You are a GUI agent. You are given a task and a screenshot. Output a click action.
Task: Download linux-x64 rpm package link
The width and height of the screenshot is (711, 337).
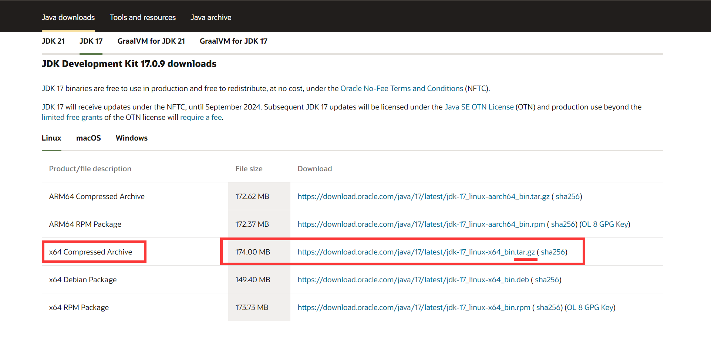(414, 307)
